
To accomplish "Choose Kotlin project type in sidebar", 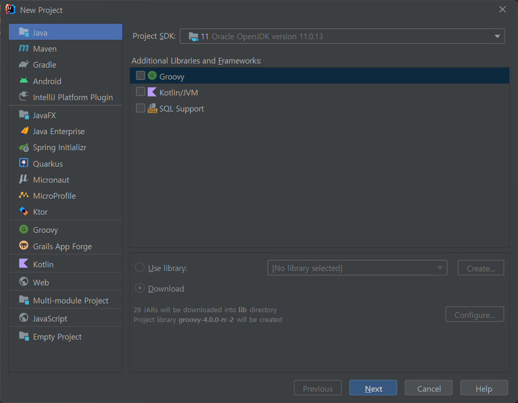I will (66, 264).
